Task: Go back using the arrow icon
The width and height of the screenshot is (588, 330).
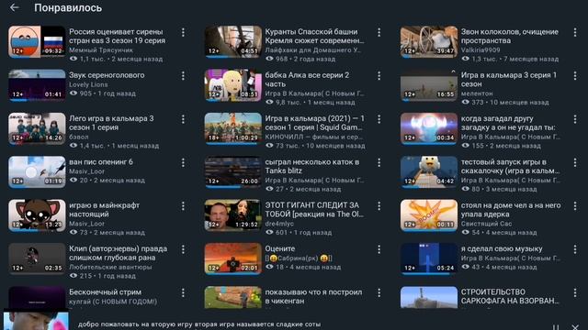Action: coord(15,7)
